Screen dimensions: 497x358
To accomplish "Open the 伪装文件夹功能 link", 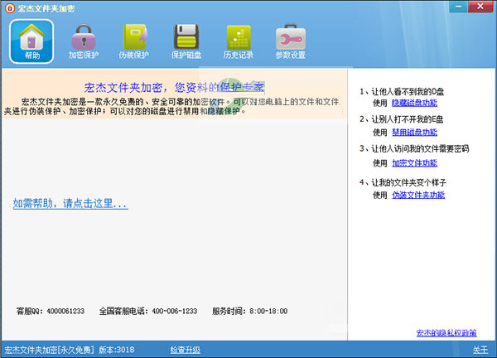I will point(418,195).
